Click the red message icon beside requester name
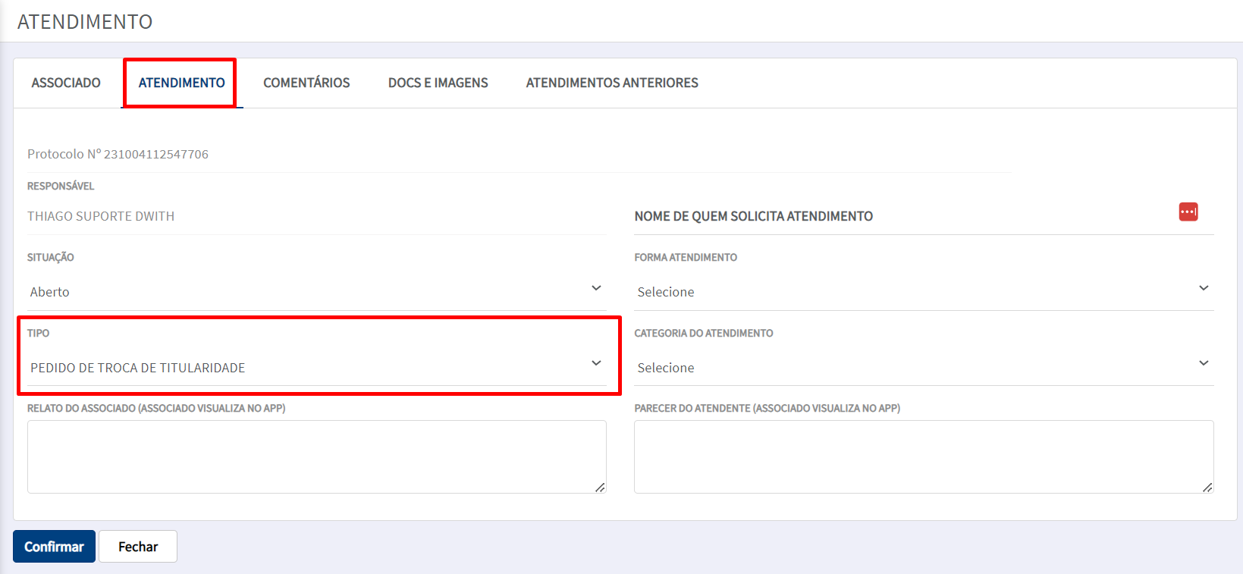The width and height of the screenshot is (1243, 574). pyautogui.click(x=1188, y=212)
